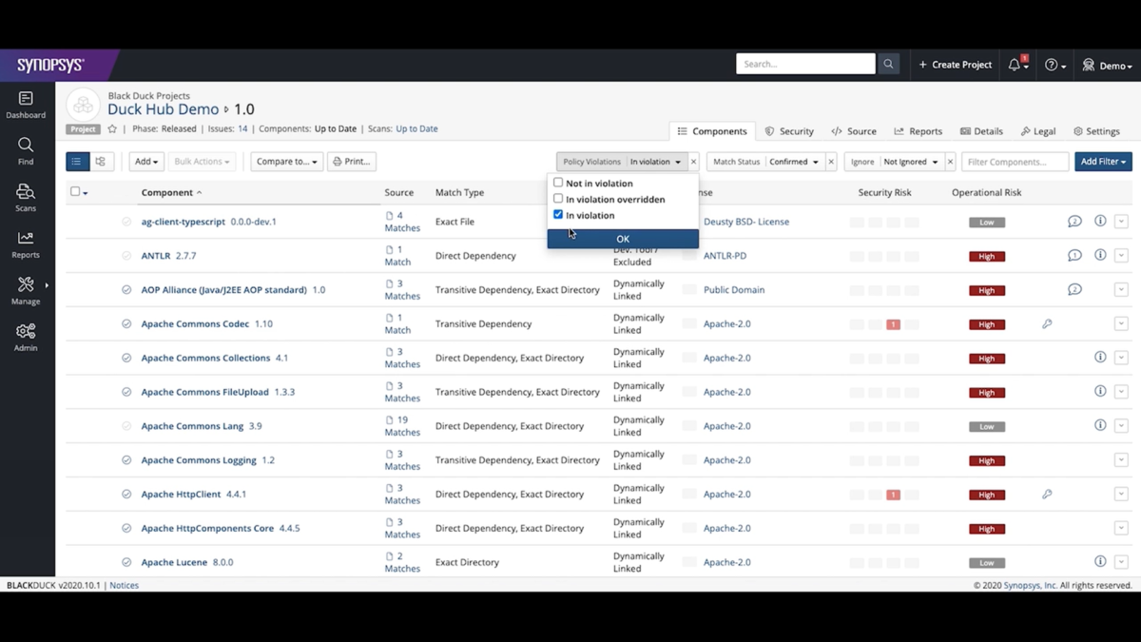
Task: Open the Match Status Confirmed dropdown
Action: tap(794, 162)
